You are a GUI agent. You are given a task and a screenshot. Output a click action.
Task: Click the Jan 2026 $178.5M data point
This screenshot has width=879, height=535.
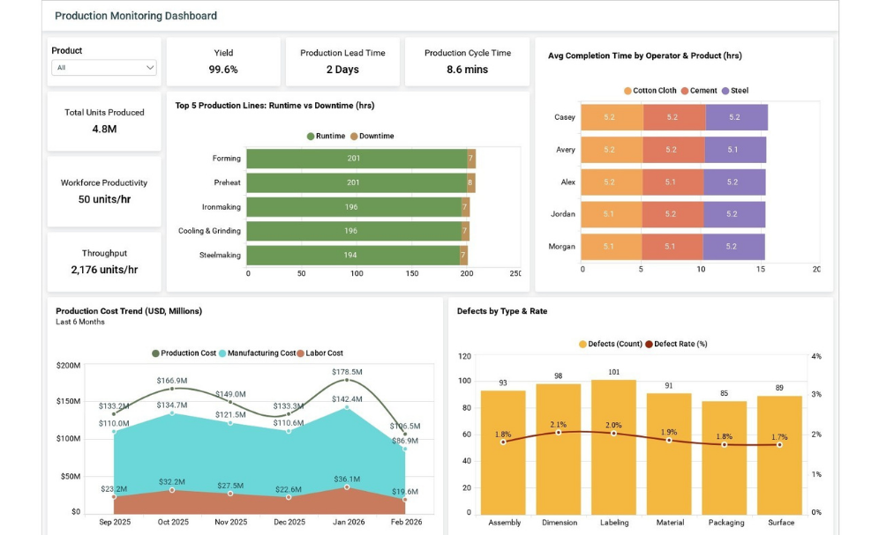347,380
